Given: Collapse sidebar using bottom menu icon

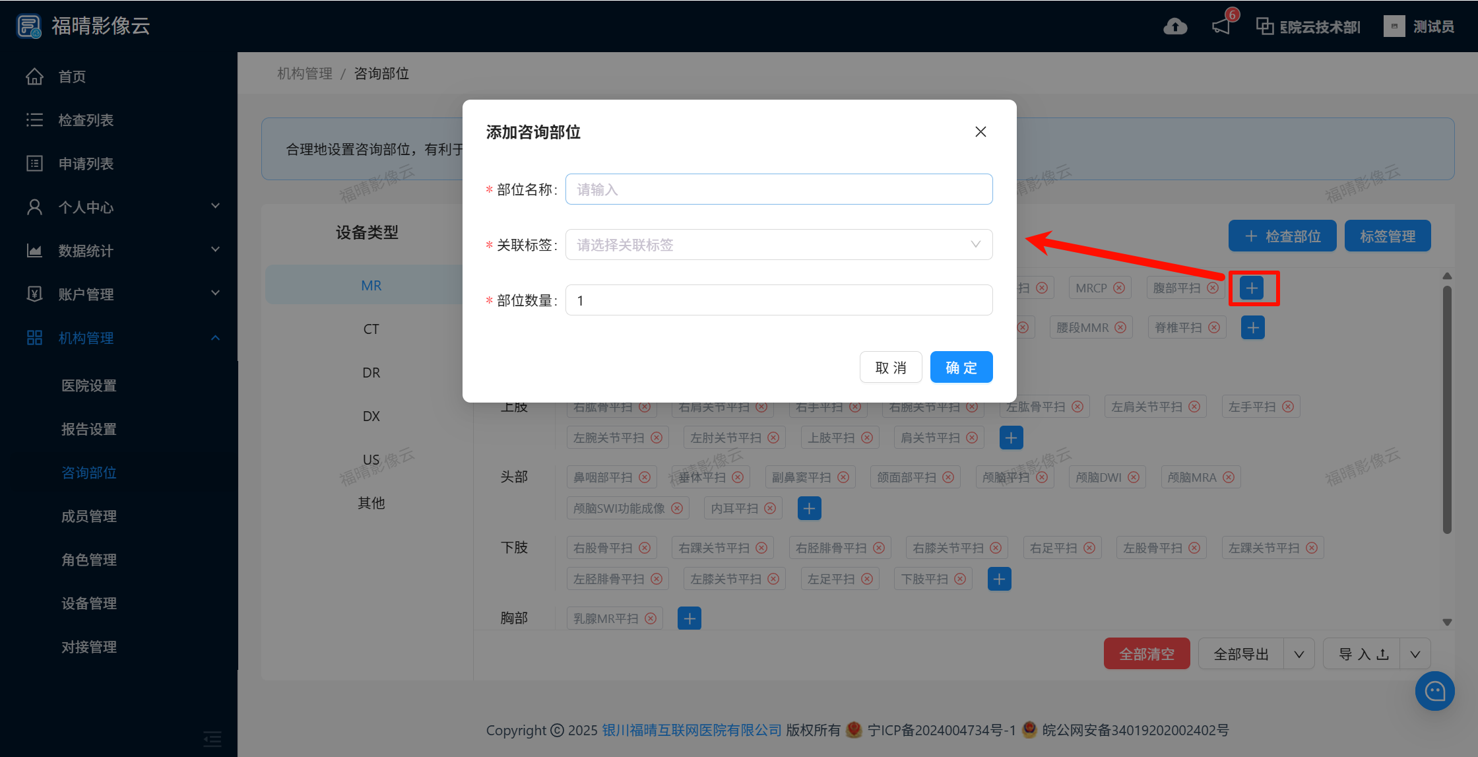Looking at the screenshot, I should coord(212,738).
